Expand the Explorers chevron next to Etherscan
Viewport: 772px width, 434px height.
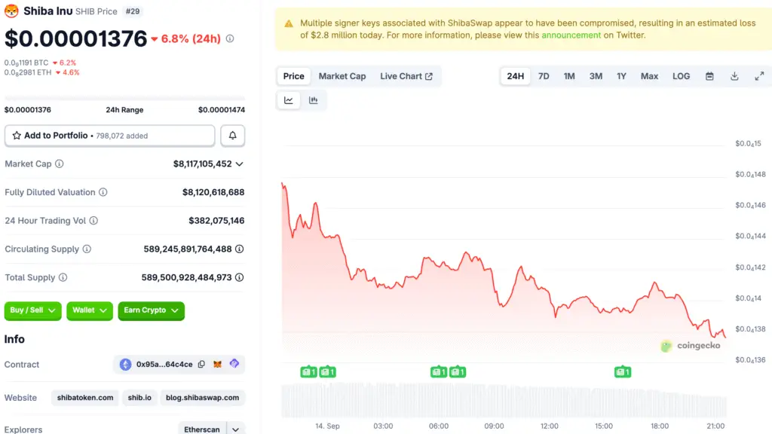[236, 429]
